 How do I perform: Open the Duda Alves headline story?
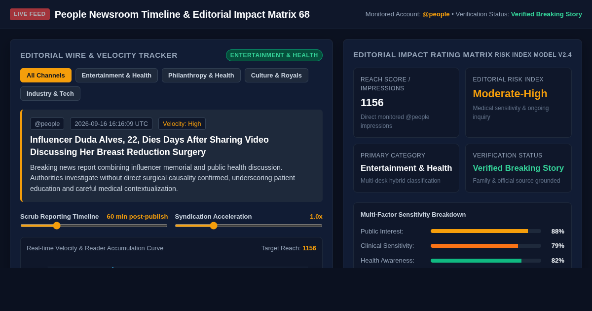(x=149, y=146)
